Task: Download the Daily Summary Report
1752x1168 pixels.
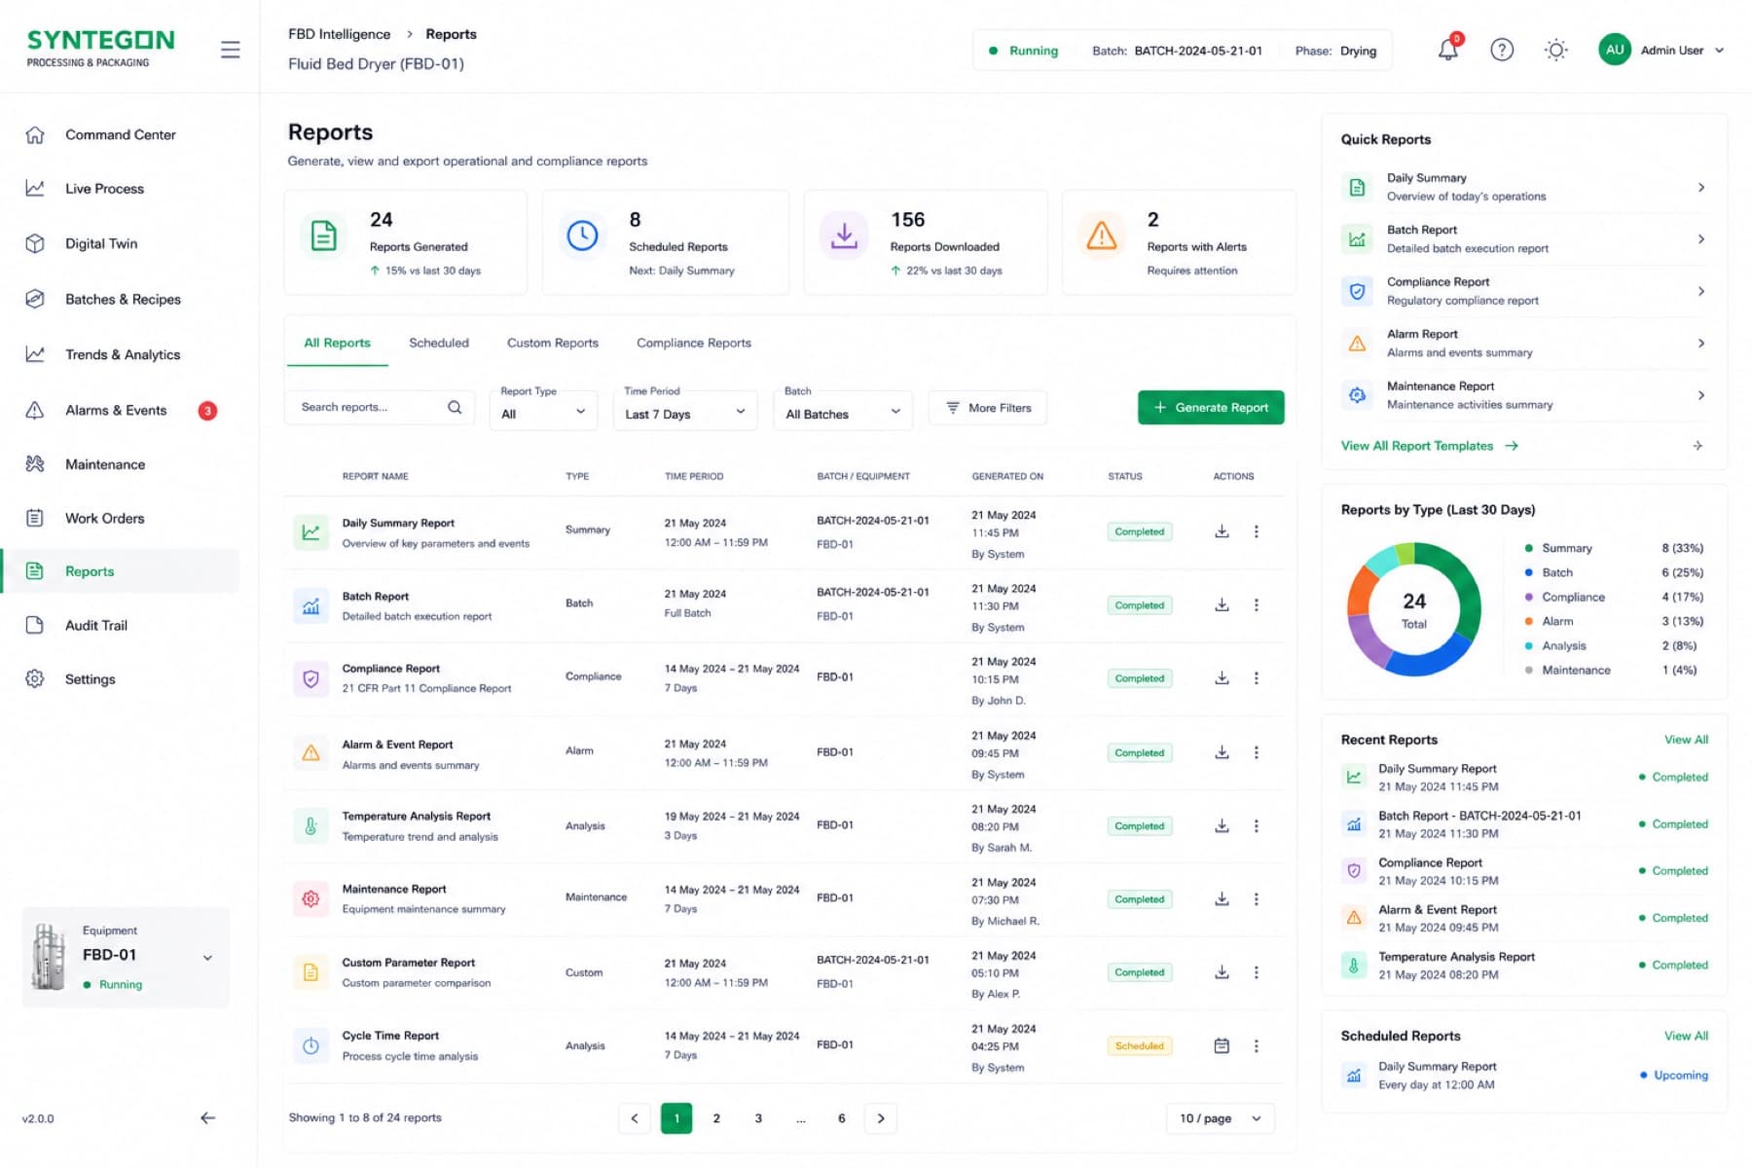Action: (1222, 531)
